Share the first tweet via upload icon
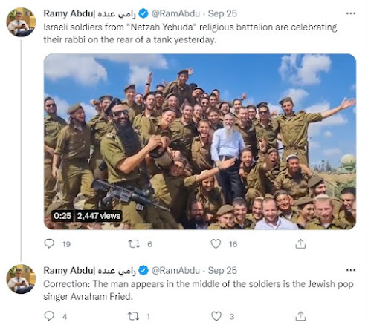This screenshot has width=371, height=325. [x=300, y=243]
